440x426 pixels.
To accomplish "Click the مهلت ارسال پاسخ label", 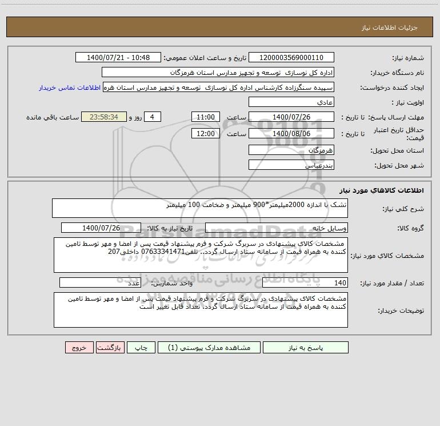I will 396,117.
